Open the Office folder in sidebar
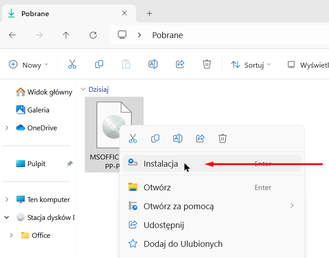Viewport: 329px width, 258px height. click(x=35, y=236)
